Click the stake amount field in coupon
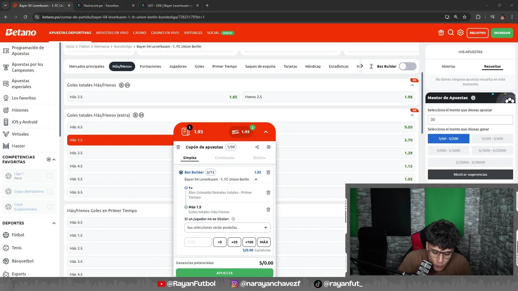 click(198, 242)
